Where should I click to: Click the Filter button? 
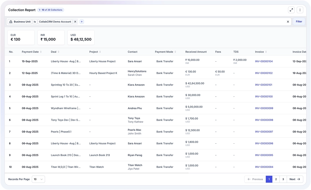[299, 21]
